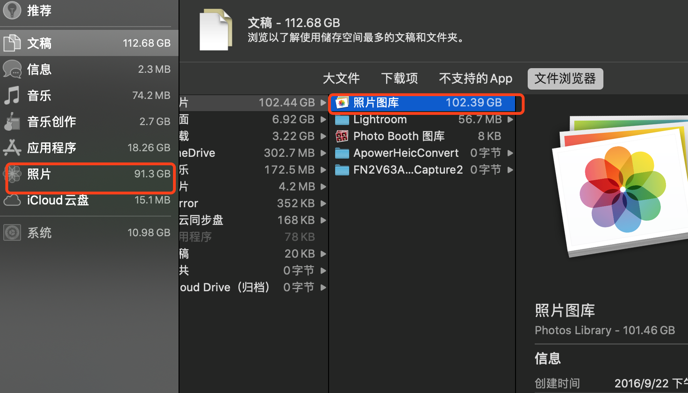The image size is (688, 393).
Task: Expand the ApowerHeicConvert folder arrow
Action: pyautogui.click(x=510, y=153)
